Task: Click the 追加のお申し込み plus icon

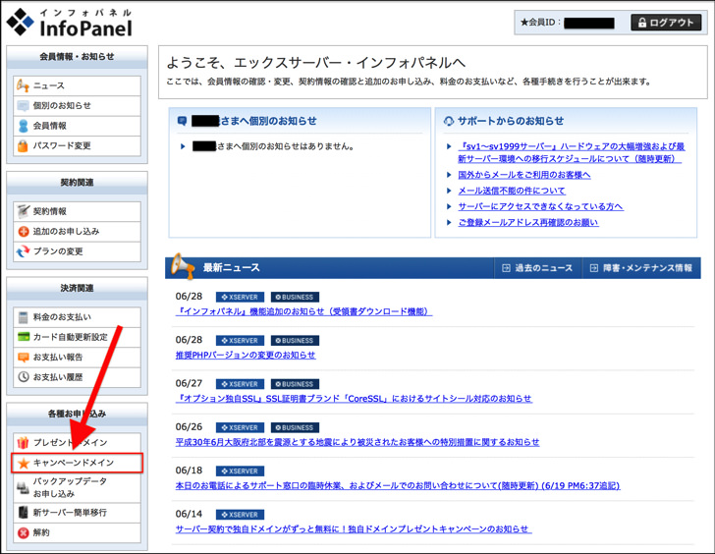Action: (x=24, y=232)
